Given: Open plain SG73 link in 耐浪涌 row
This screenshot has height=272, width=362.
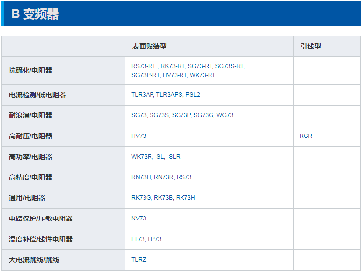Looking at the screenshot, I should coord(139,115).
